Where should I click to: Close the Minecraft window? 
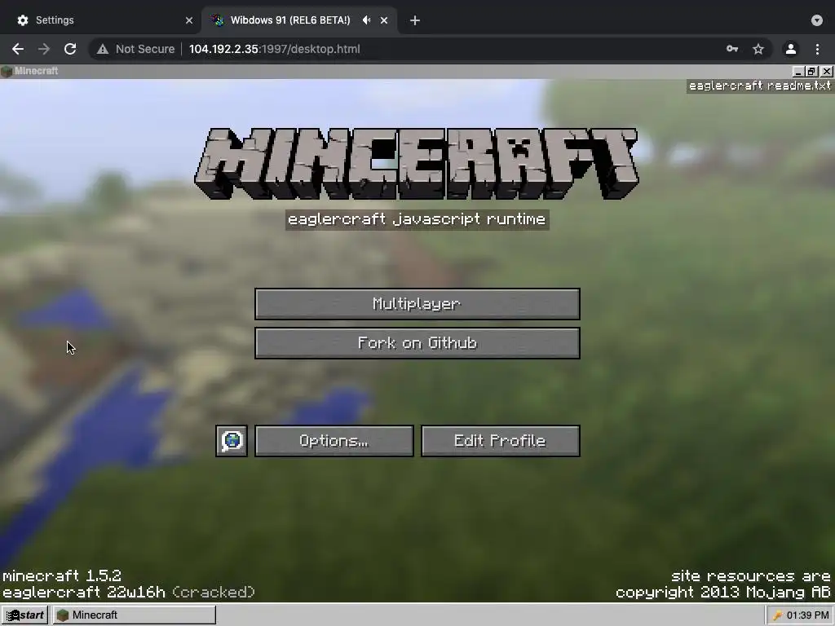827,72
